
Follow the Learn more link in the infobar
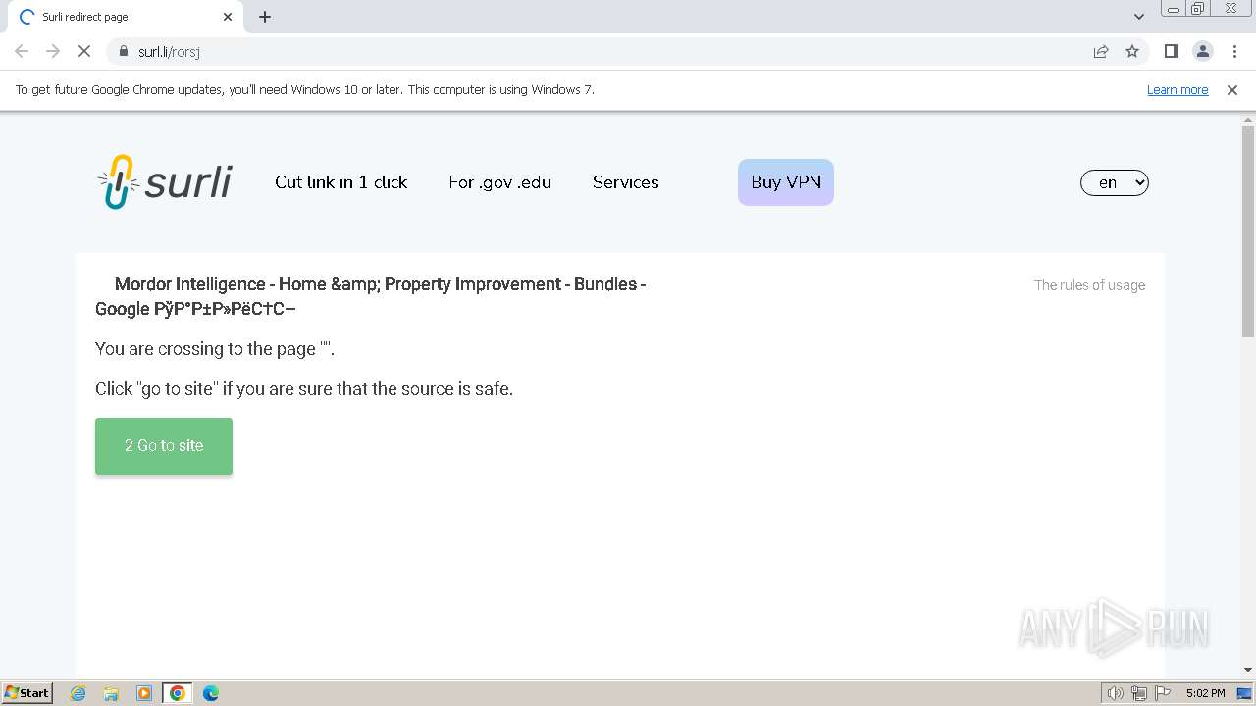(1177, 90)
